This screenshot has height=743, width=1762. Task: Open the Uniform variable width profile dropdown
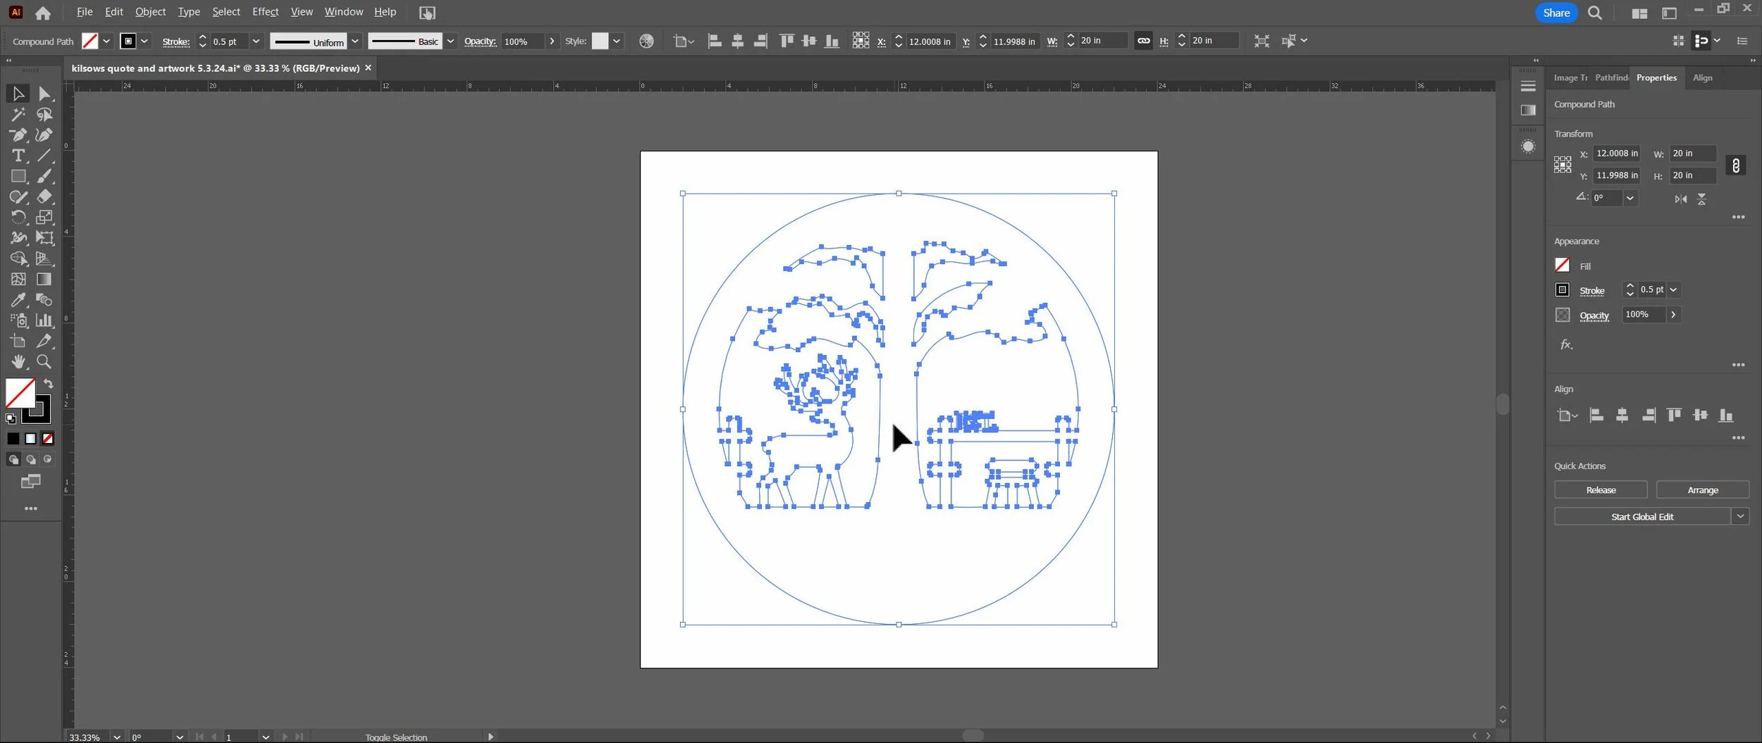(x=355, y=41)
